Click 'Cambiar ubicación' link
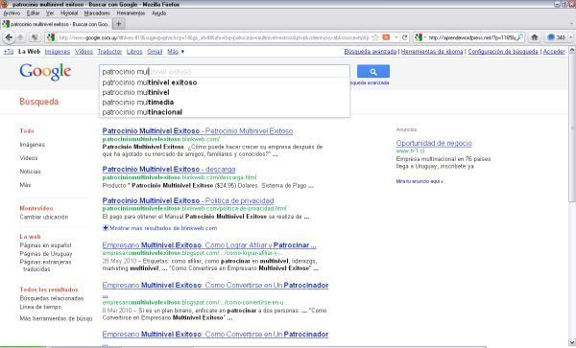This screenshot has width=576, height=348. click(44, 217)
